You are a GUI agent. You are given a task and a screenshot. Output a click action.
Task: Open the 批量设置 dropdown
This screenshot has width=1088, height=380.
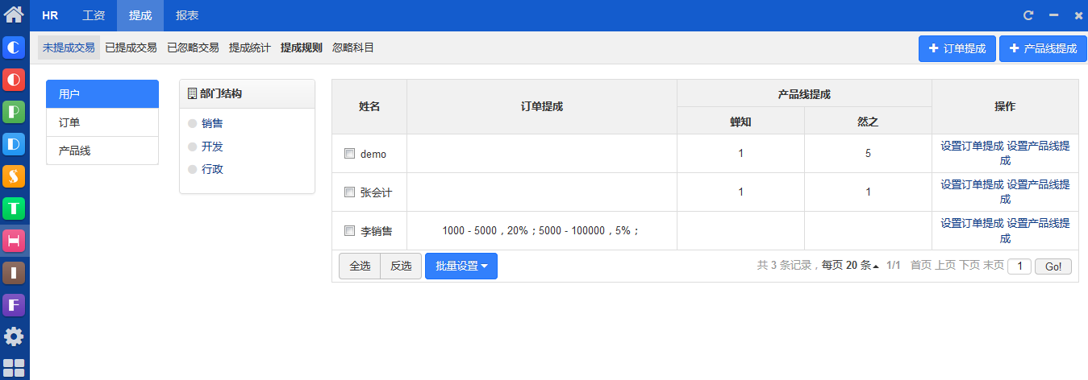click(461, 266)
